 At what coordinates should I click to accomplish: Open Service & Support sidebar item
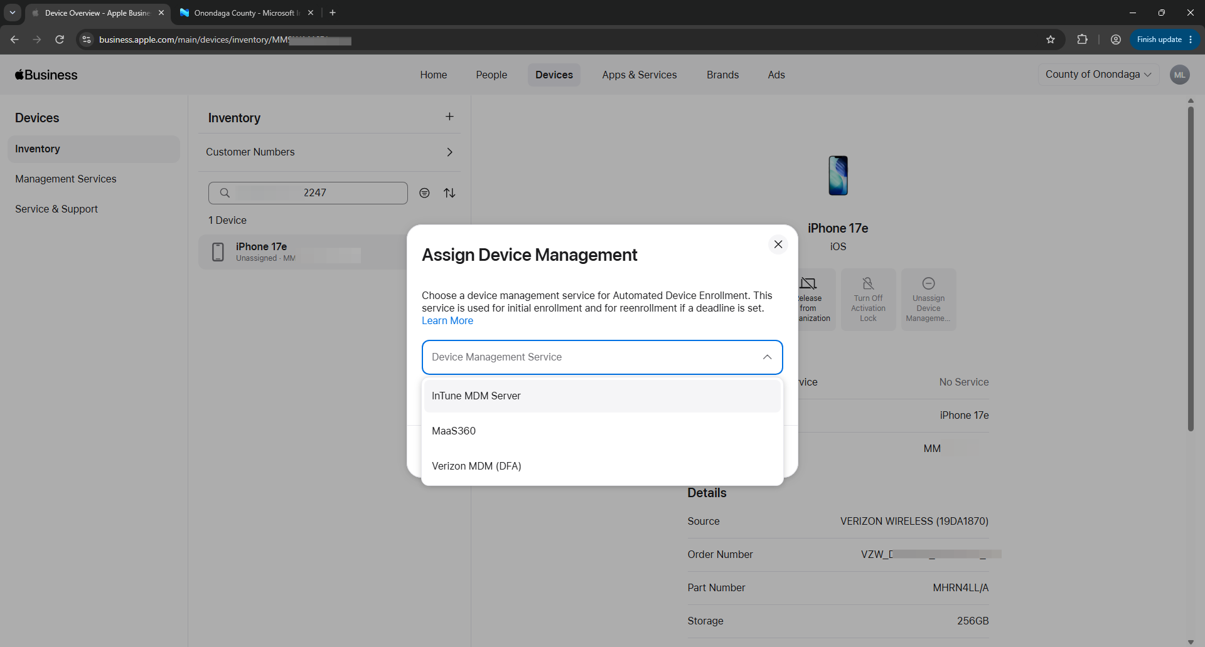click(x=56, y=209)
